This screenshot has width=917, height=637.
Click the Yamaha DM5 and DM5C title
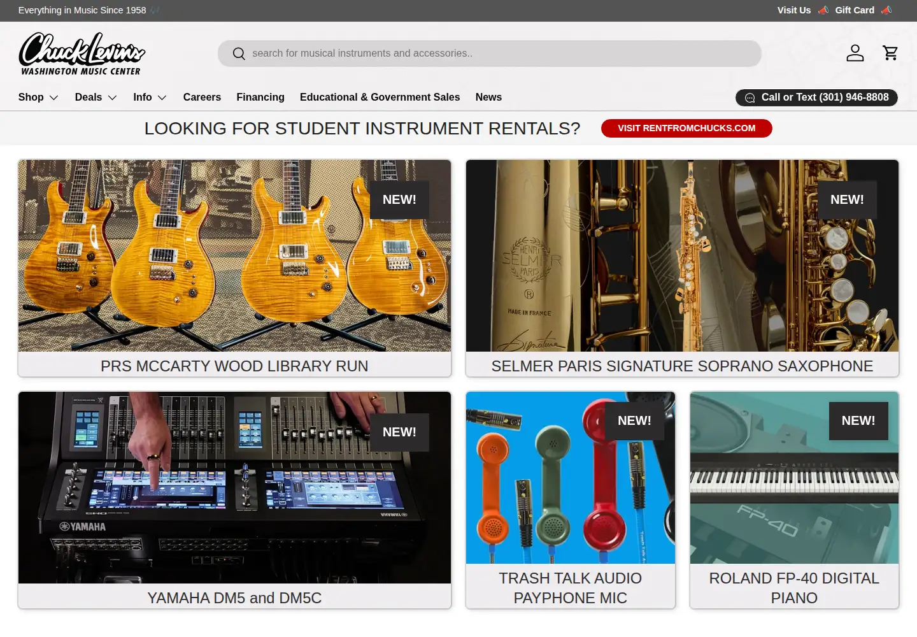234,598
